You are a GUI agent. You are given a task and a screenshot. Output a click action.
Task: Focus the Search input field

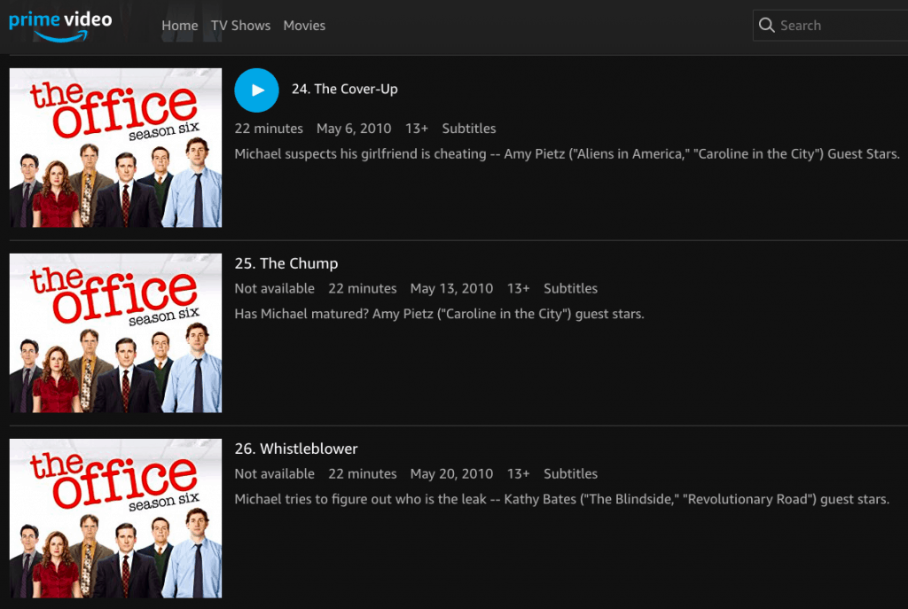click(x=830, y=26)
